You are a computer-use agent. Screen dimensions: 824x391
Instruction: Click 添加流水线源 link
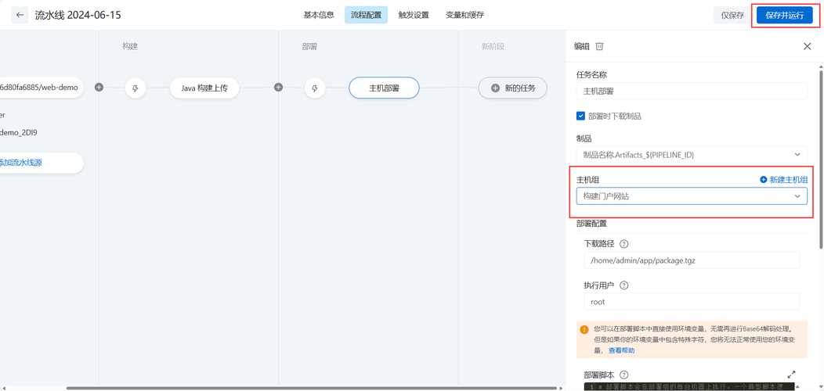(21, 163)
